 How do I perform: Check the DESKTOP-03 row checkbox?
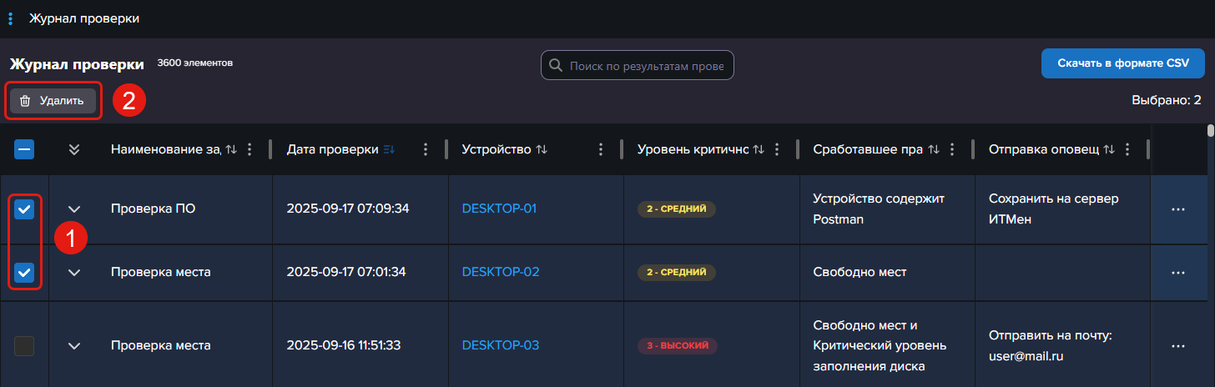(24, 345)
